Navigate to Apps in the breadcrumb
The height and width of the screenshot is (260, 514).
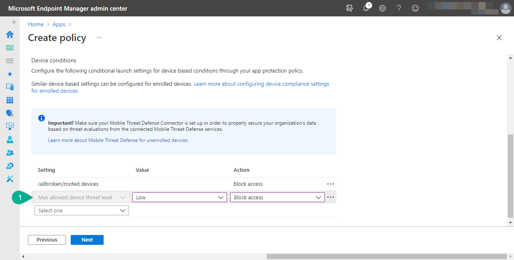pyautogui.click(x=58, y=24)
